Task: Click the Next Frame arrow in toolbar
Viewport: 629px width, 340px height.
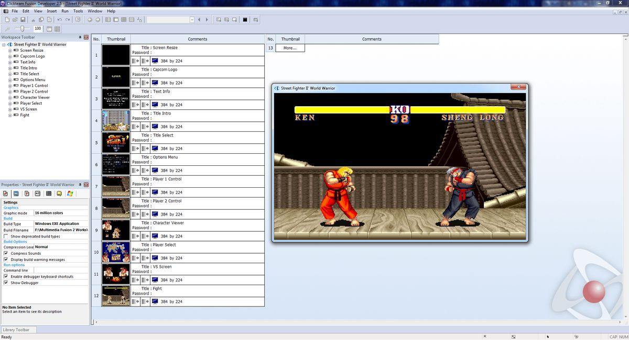Action: tap(207, 20)
